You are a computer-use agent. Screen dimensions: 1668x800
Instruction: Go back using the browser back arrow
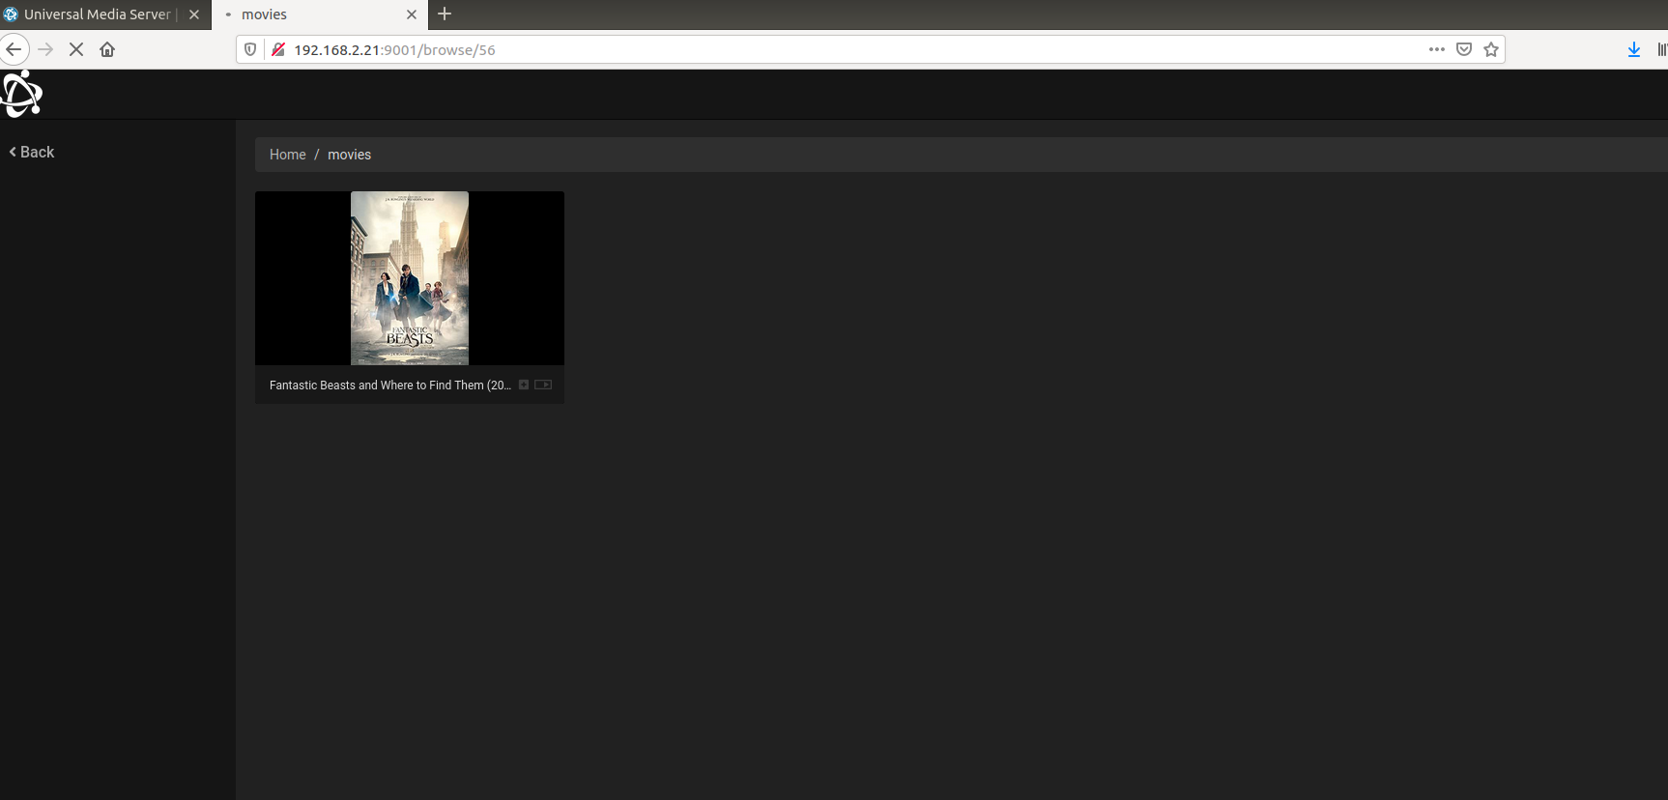14,49
